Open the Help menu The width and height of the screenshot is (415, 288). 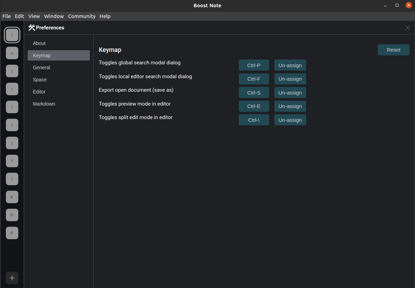[105, 16]
